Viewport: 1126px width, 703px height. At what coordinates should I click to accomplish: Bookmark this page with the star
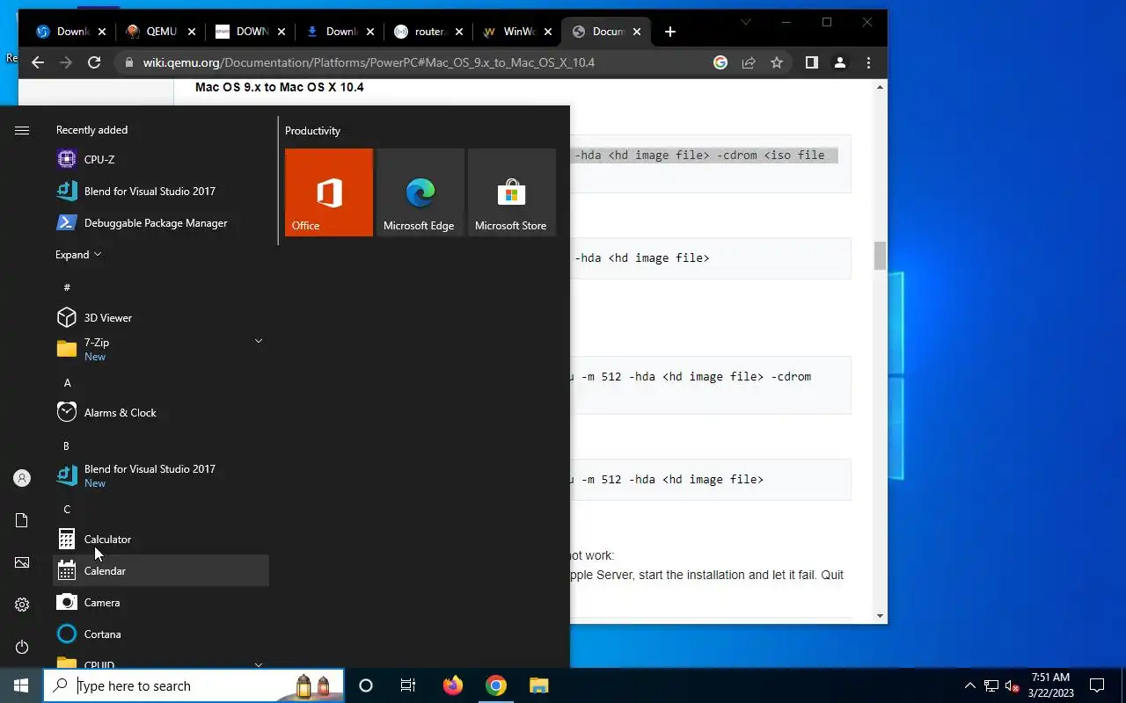pyautogui.click(x=777, y=62)
